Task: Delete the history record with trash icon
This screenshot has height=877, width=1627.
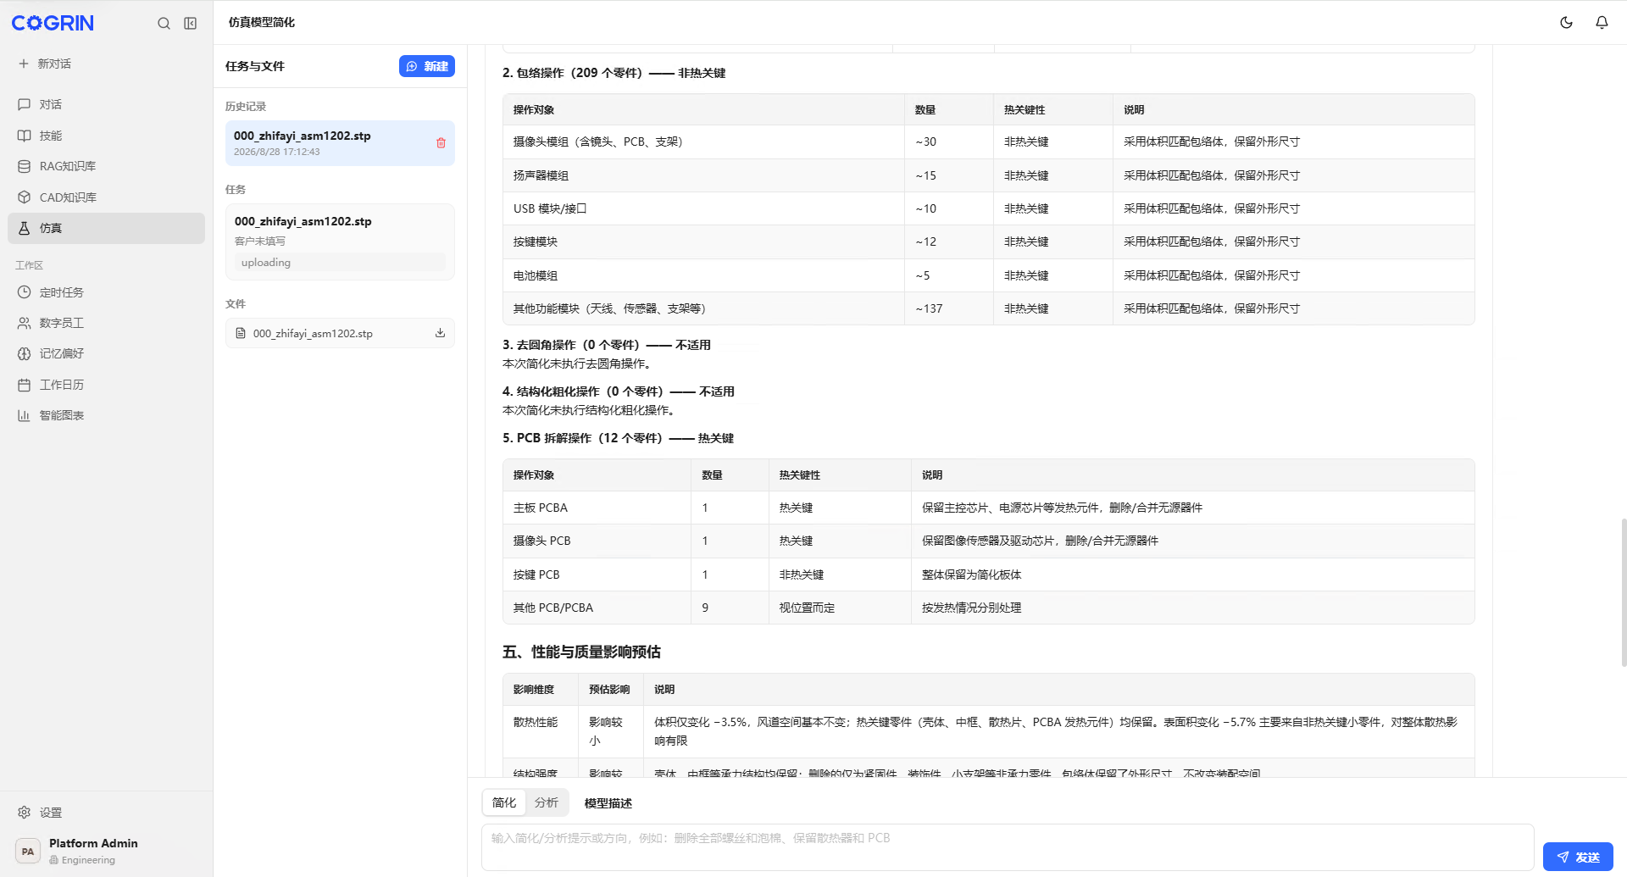Action: pyautogui.click(x=441, y=143)
